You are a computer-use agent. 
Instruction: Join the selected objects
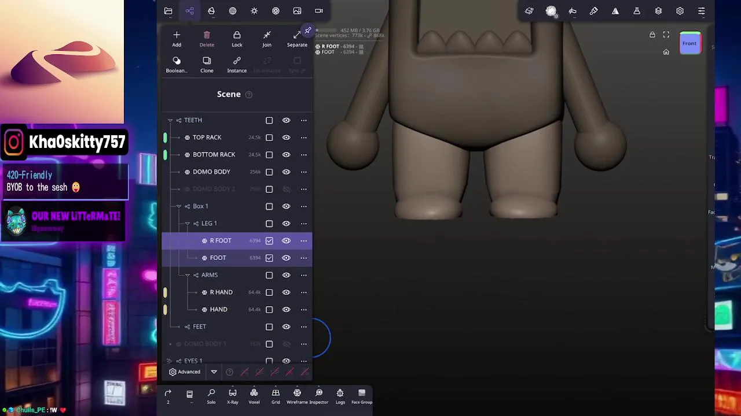[x=267, y=39]
